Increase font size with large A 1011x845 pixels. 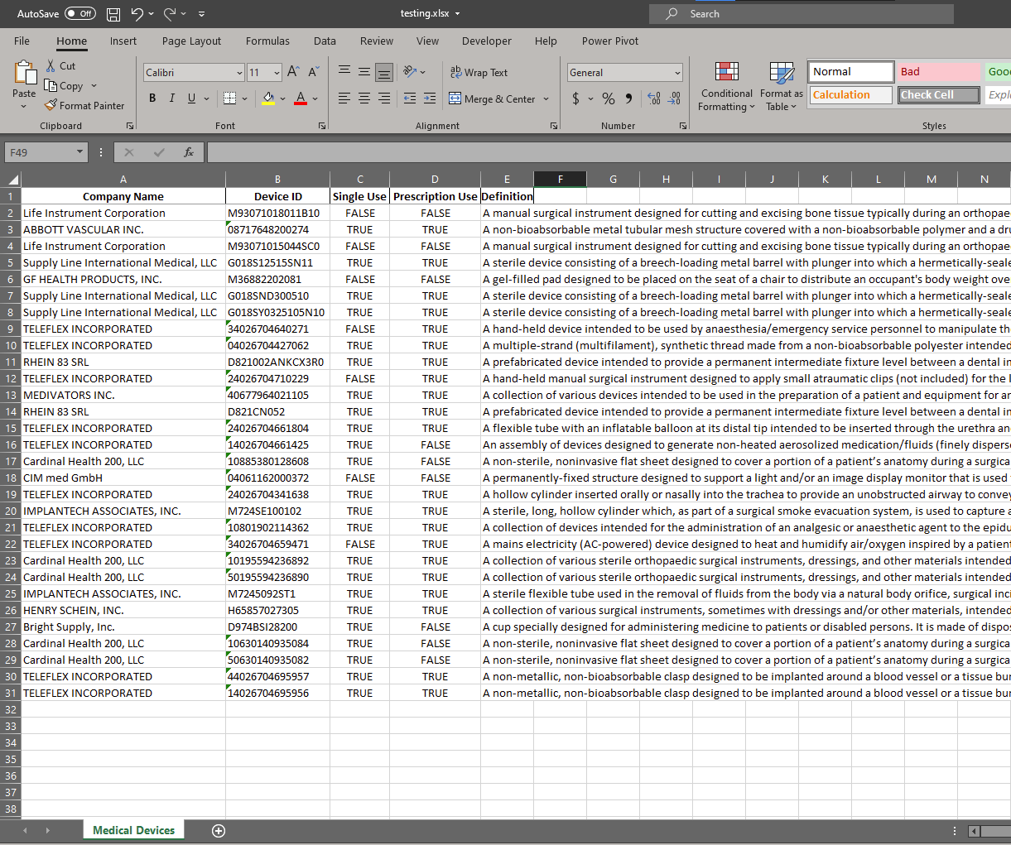[x=293, y=72]
